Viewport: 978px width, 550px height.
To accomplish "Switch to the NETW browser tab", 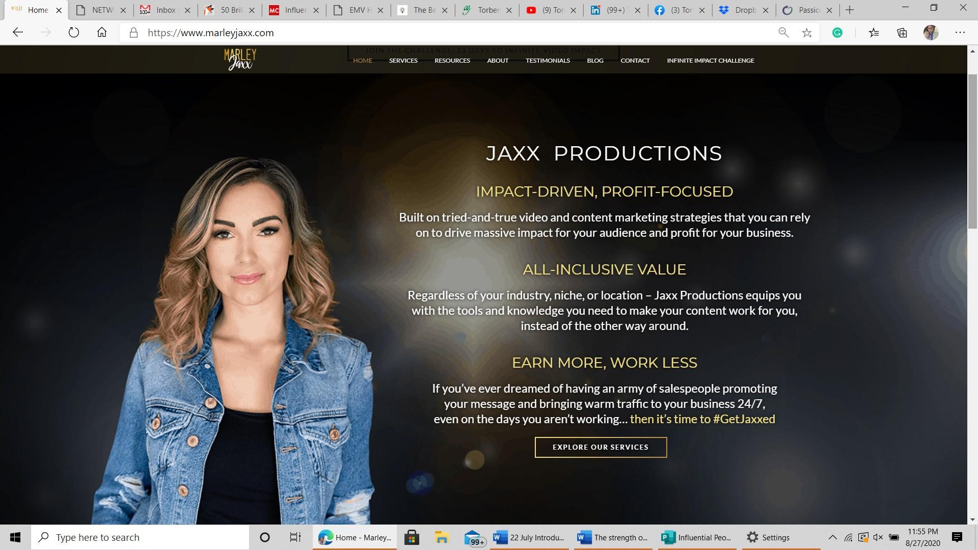I will [x=101, y=10].
